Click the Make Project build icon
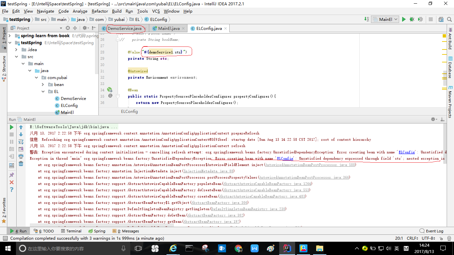This screenshot has width=454, height=255. coord(366,20)
